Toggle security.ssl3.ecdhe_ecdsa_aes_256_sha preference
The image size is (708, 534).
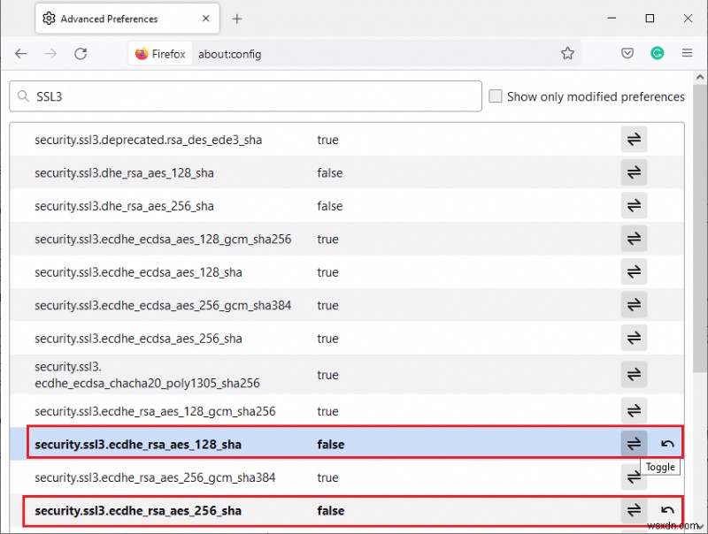634,338
